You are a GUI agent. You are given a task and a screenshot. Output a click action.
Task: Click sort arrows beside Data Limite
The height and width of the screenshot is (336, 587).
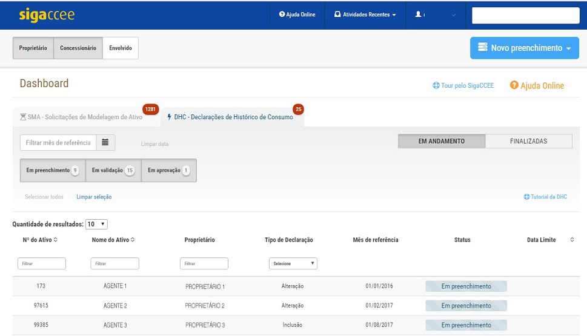(572, 240)
